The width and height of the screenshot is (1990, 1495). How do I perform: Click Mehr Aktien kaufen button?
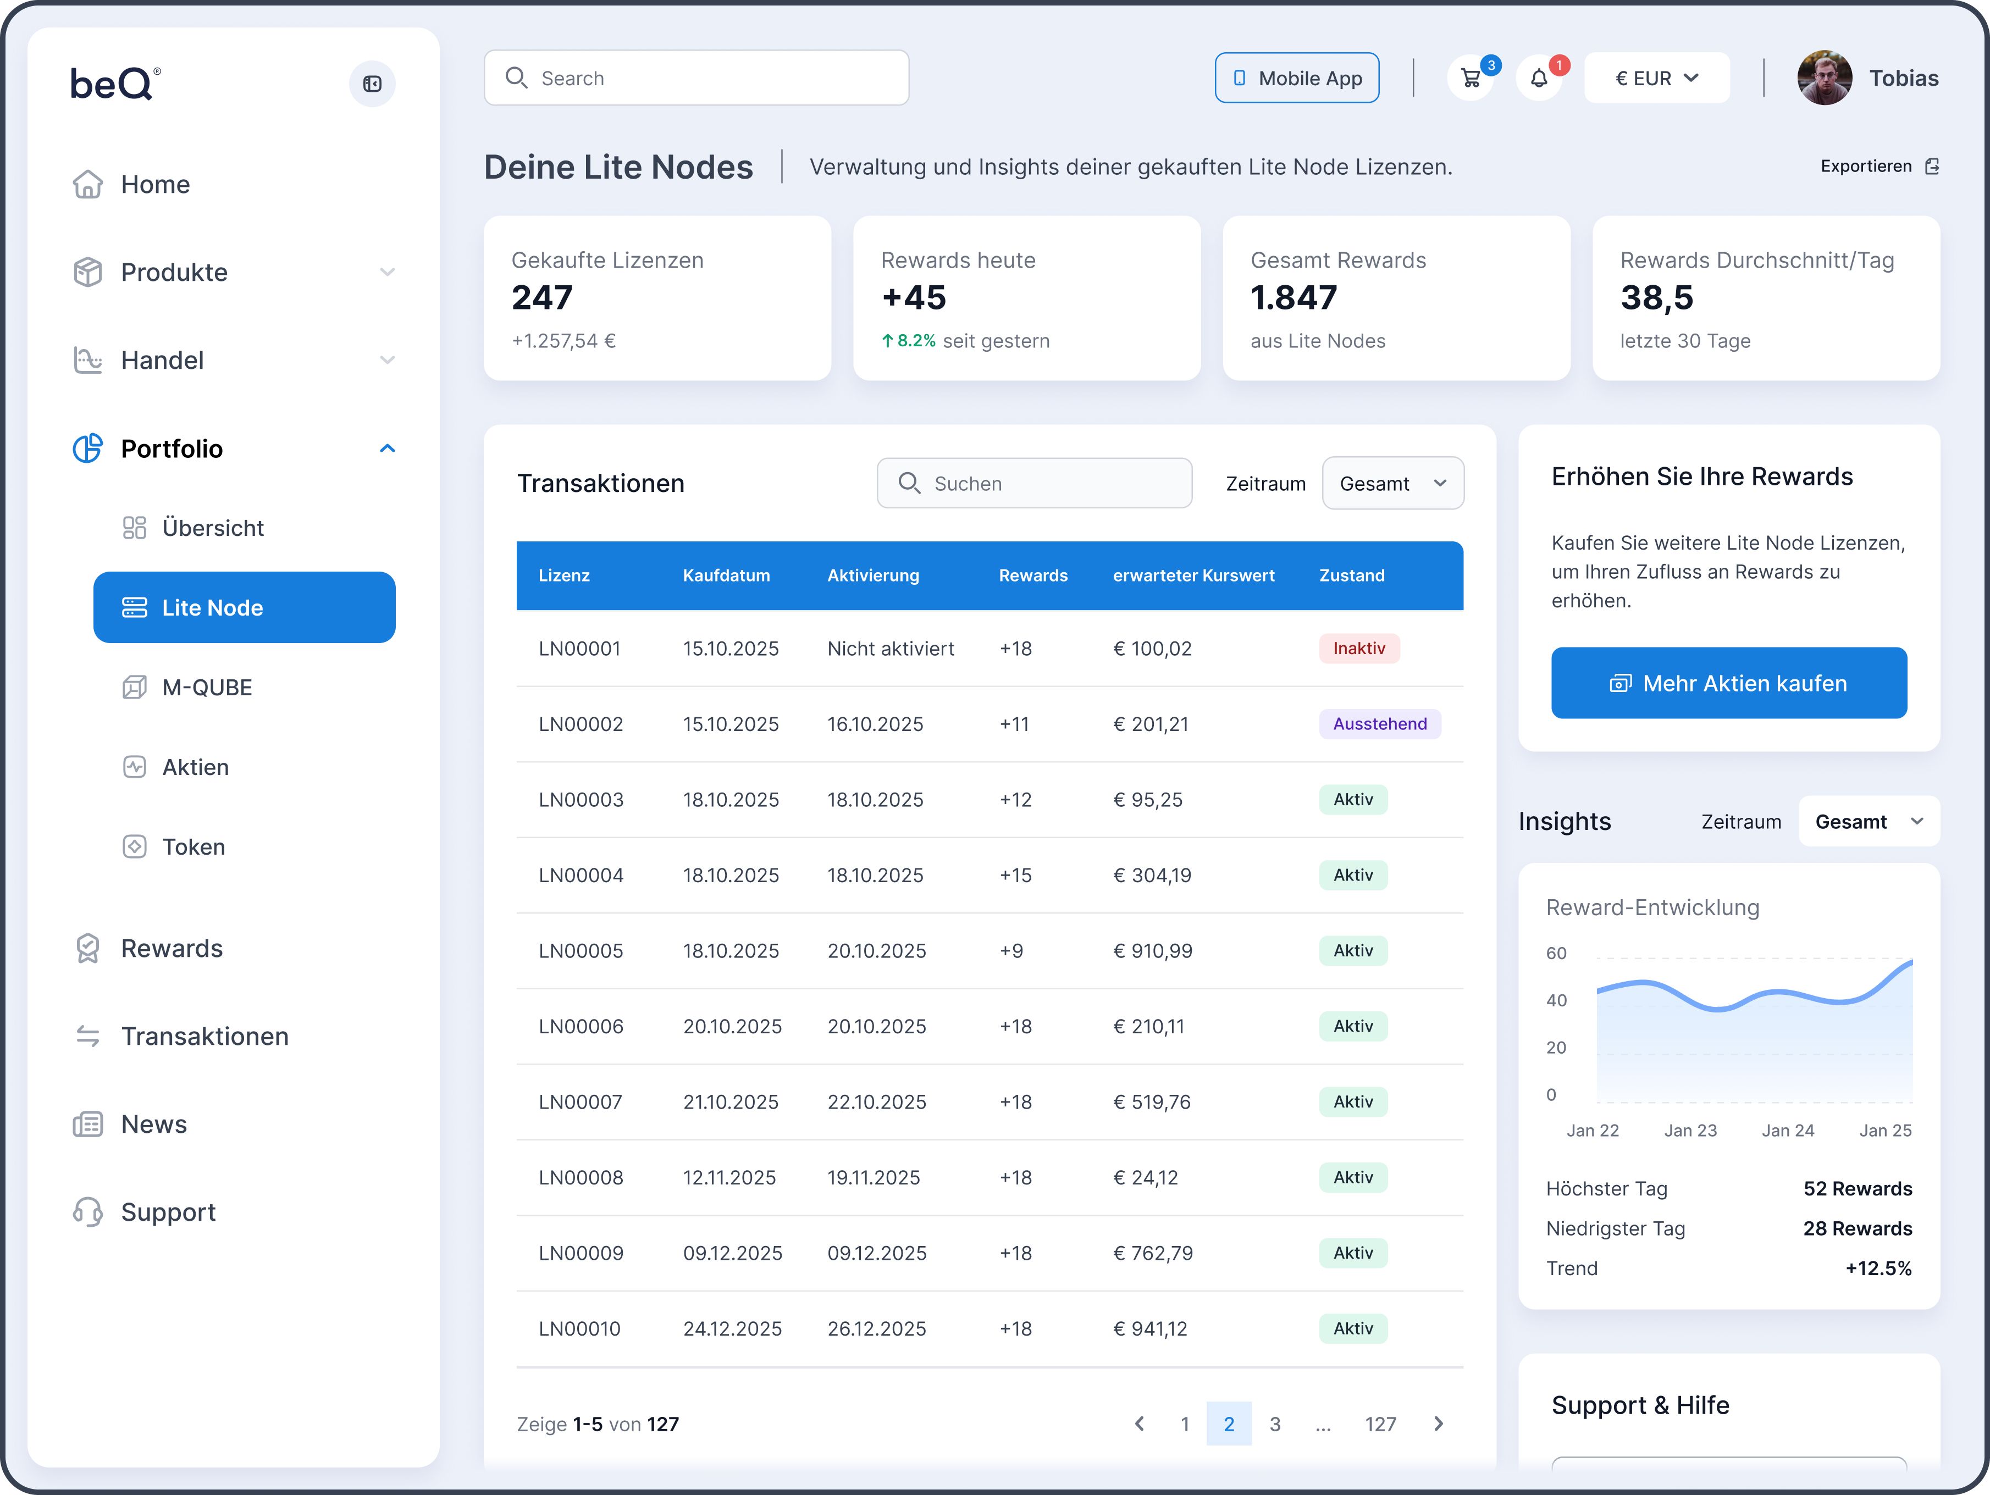tap(1728, 683)
